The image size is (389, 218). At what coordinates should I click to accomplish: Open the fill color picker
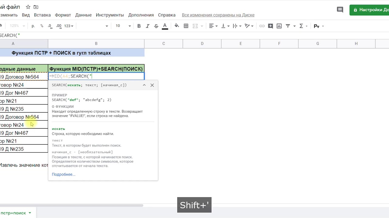pyautogui.click(x=177, y=26)
